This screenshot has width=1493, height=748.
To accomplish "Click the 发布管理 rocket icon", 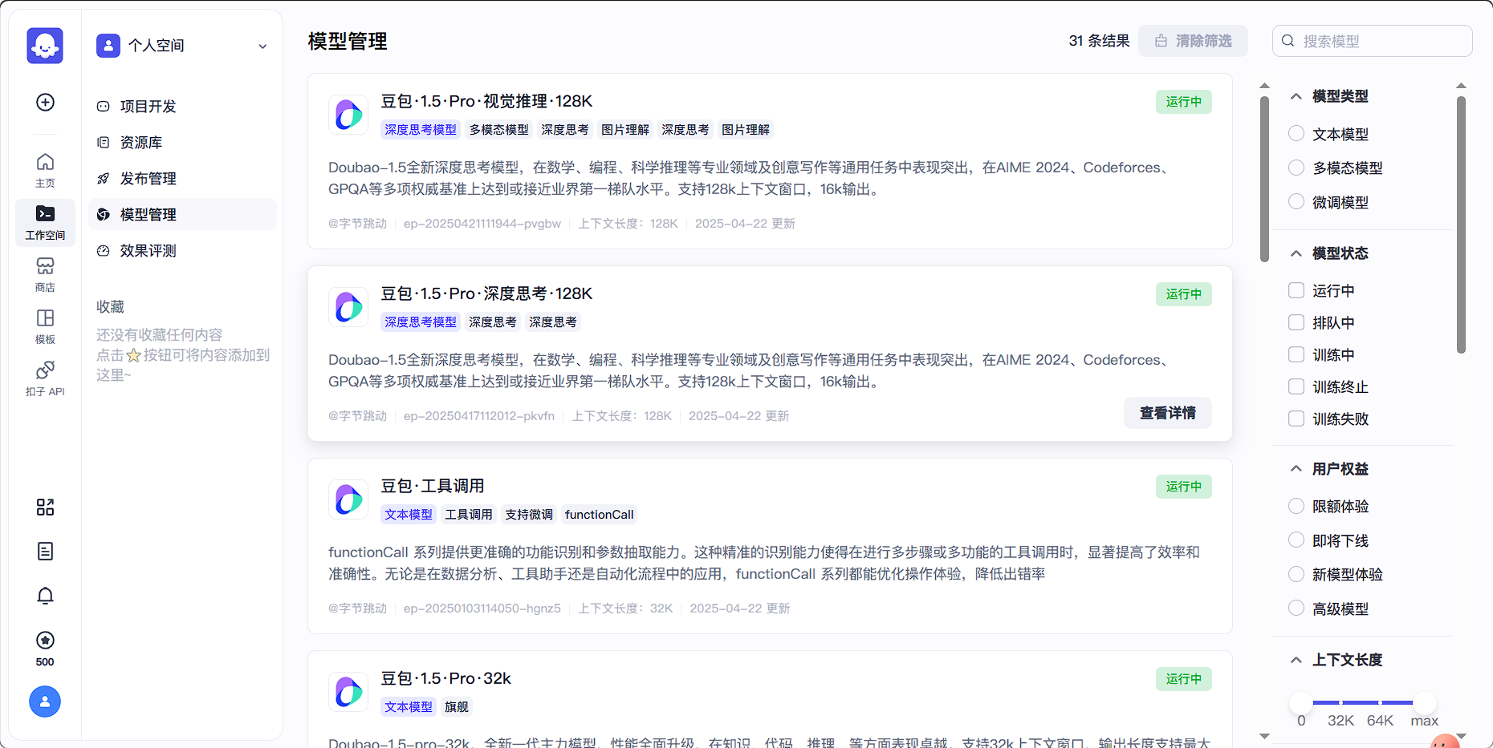I will 103,178.
